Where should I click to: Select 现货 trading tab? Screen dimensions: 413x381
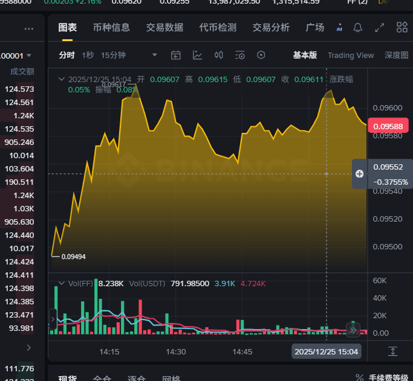coord(68,378)
